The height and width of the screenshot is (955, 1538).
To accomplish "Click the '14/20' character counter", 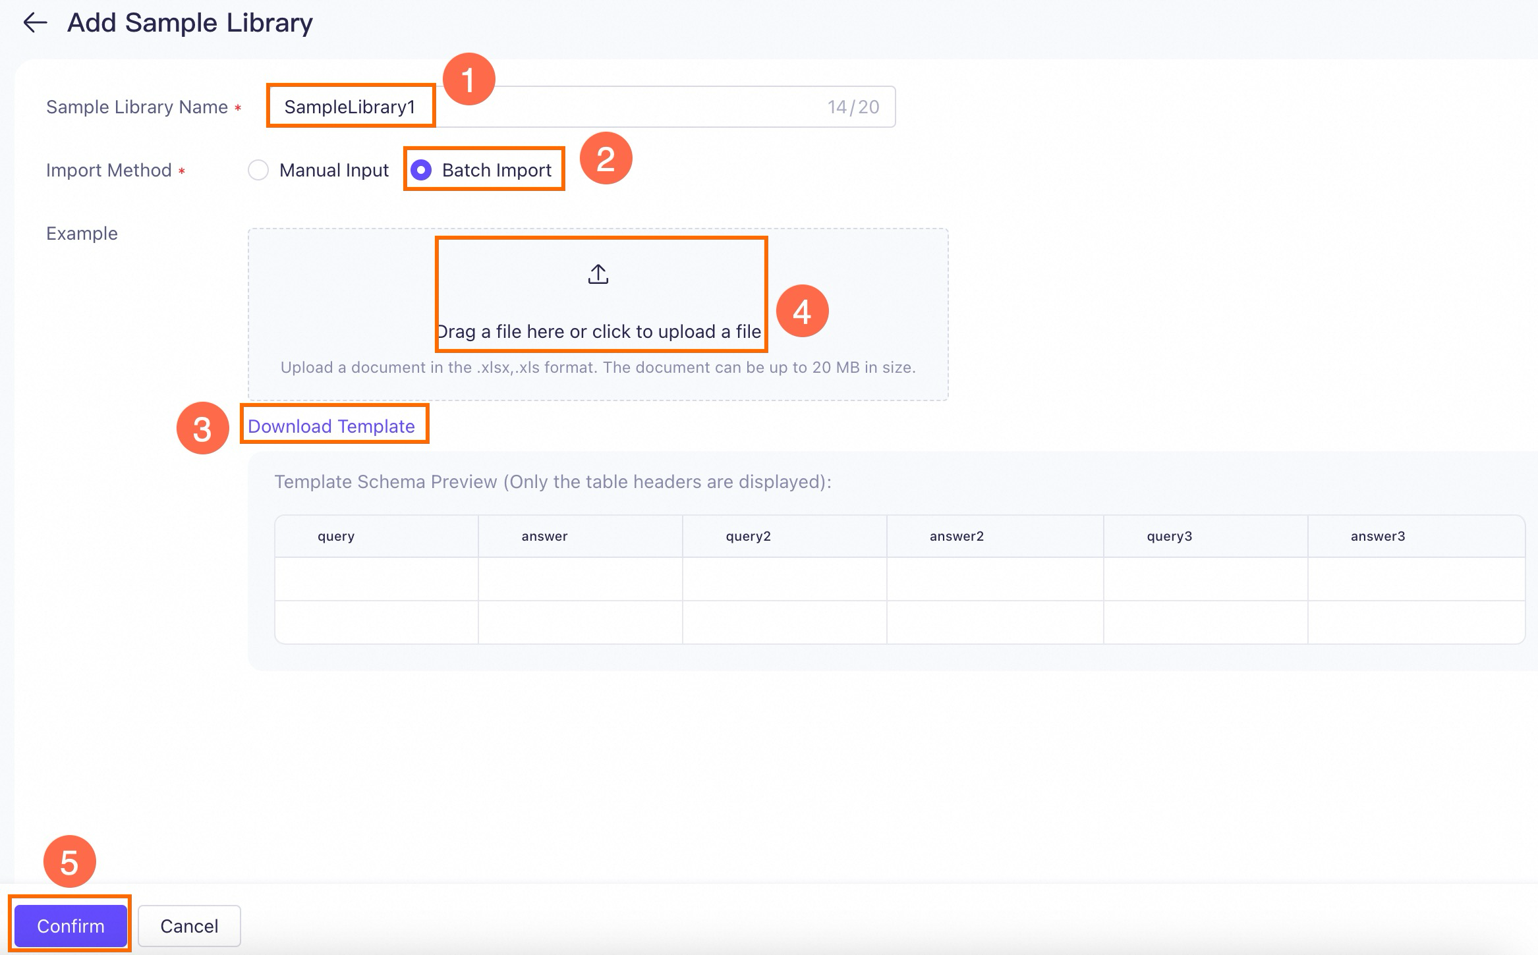I will [853, 107].
